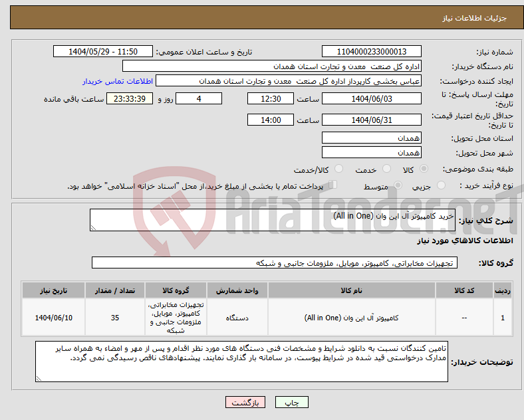Click the نام کالا column header

[x=352, y=290]
